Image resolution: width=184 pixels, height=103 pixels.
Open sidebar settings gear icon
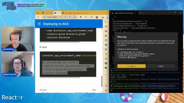(106, 90)
